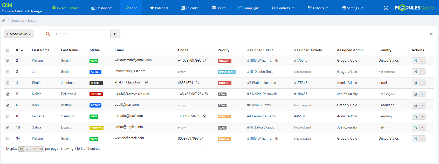Click WhatsApp icon next to 486316741
Viewport: 439px width, 164px height.
(197, 83)
